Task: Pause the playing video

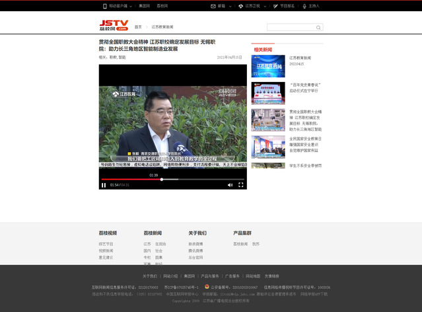Action: [x=104, y=185]
